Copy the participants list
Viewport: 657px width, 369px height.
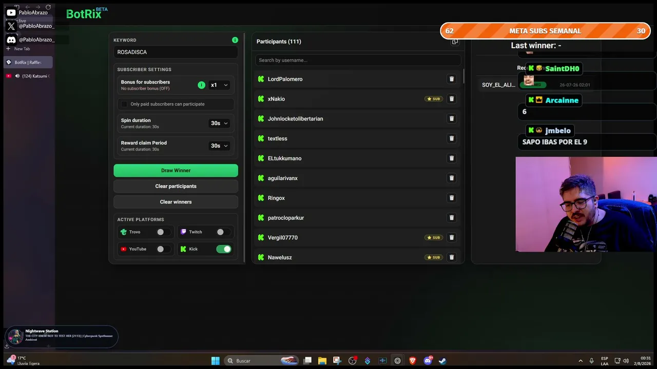click(455, 42)
